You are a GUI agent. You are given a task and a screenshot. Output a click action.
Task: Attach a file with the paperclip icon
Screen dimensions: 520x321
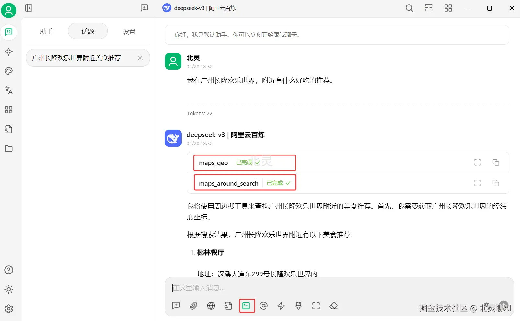[194, 306]
